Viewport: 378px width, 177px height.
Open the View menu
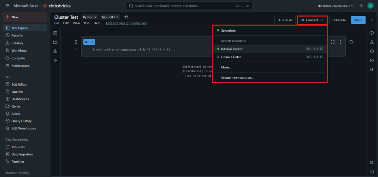click(76, 23)
